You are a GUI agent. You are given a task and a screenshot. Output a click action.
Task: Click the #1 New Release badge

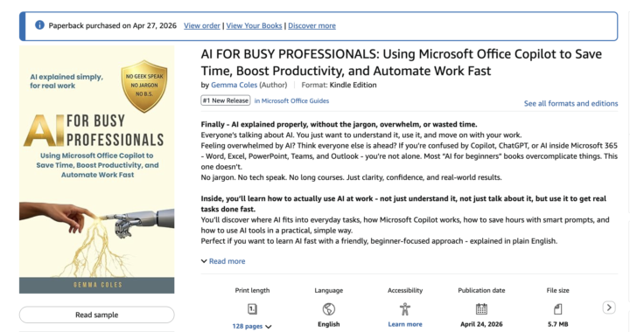tap(226, 100)
